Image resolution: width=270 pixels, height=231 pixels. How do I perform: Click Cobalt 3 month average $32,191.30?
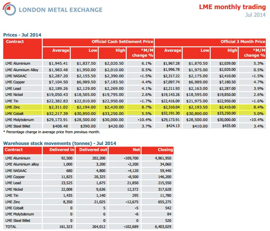tap(170, 113)
